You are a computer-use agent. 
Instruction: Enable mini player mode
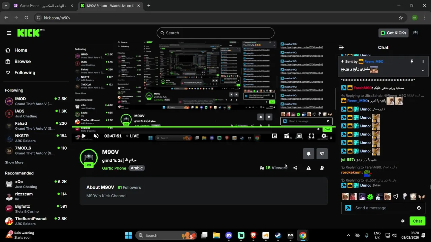pyautogui.click(x=274, y=136)
